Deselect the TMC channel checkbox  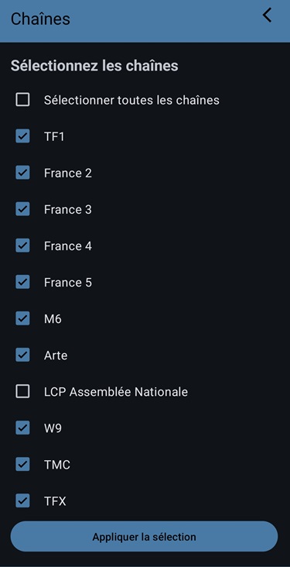coord(22,464)
